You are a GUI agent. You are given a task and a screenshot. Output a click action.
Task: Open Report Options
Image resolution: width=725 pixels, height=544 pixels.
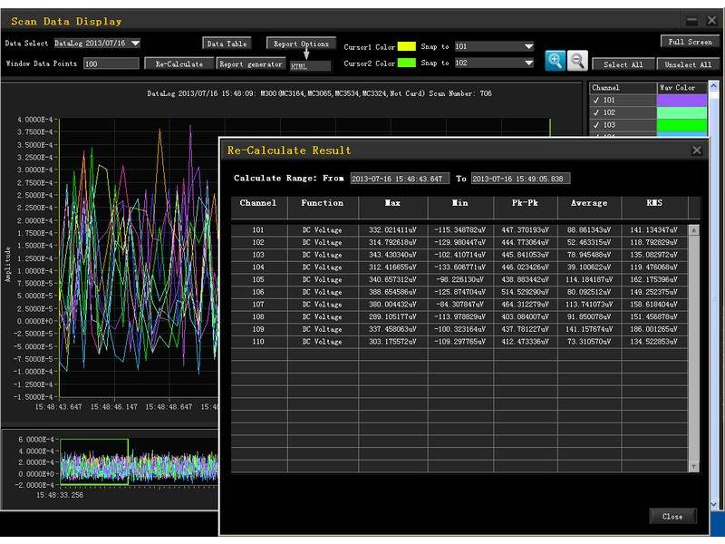coord(301,43)
